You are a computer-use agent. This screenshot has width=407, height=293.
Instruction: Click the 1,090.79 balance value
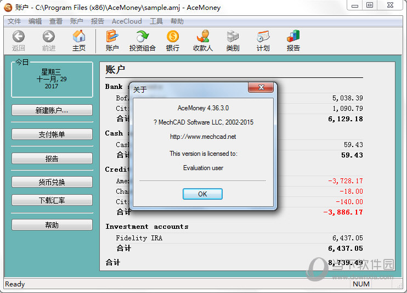click(x=348, y=109)
